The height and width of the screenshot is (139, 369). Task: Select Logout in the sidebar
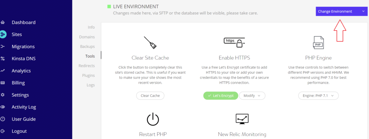[19, 131]
